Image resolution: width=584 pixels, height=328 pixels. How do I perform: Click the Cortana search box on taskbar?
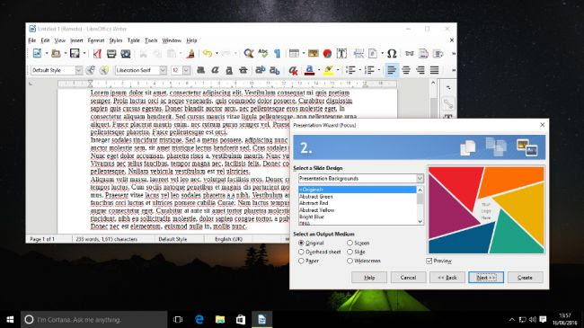point(93,319)
